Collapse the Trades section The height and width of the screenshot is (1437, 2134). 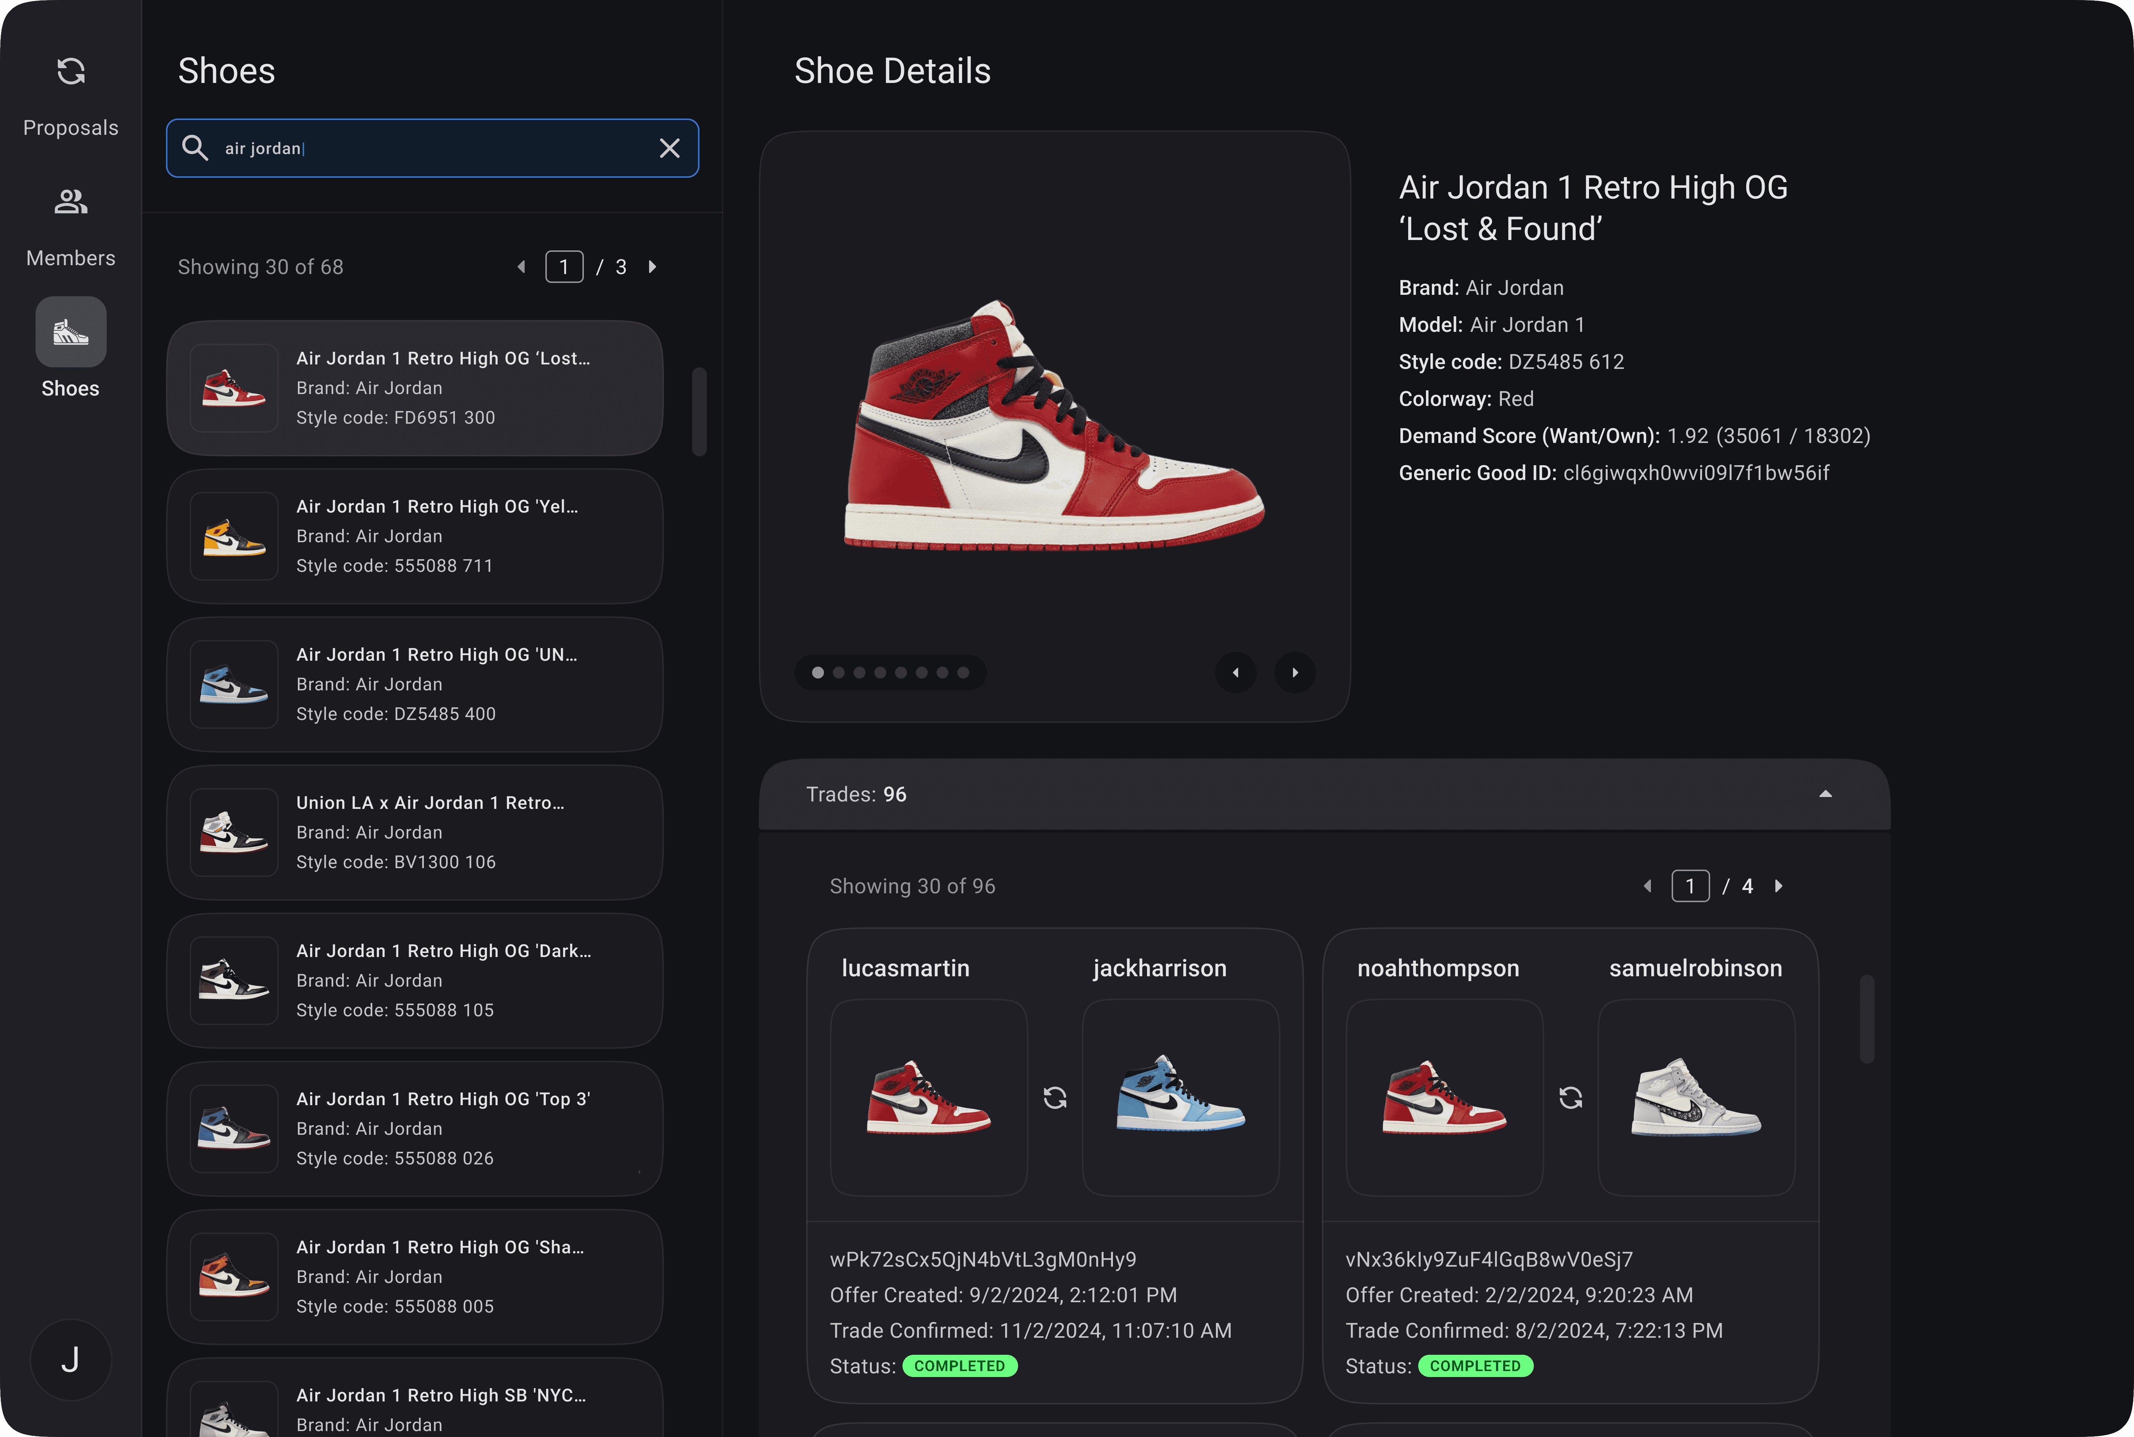[1824, 794]
